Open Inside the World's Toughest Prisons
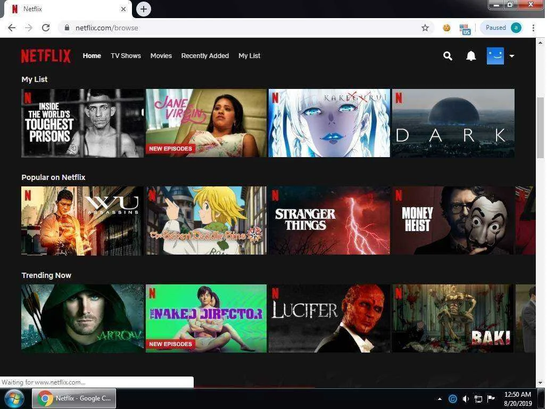 82,123
